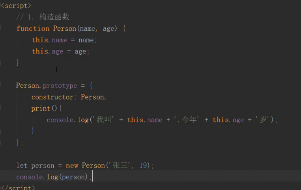This screenshot has height=190, width=301.
Task: Click the 构造函数 comment text
Action: (54, 17)
